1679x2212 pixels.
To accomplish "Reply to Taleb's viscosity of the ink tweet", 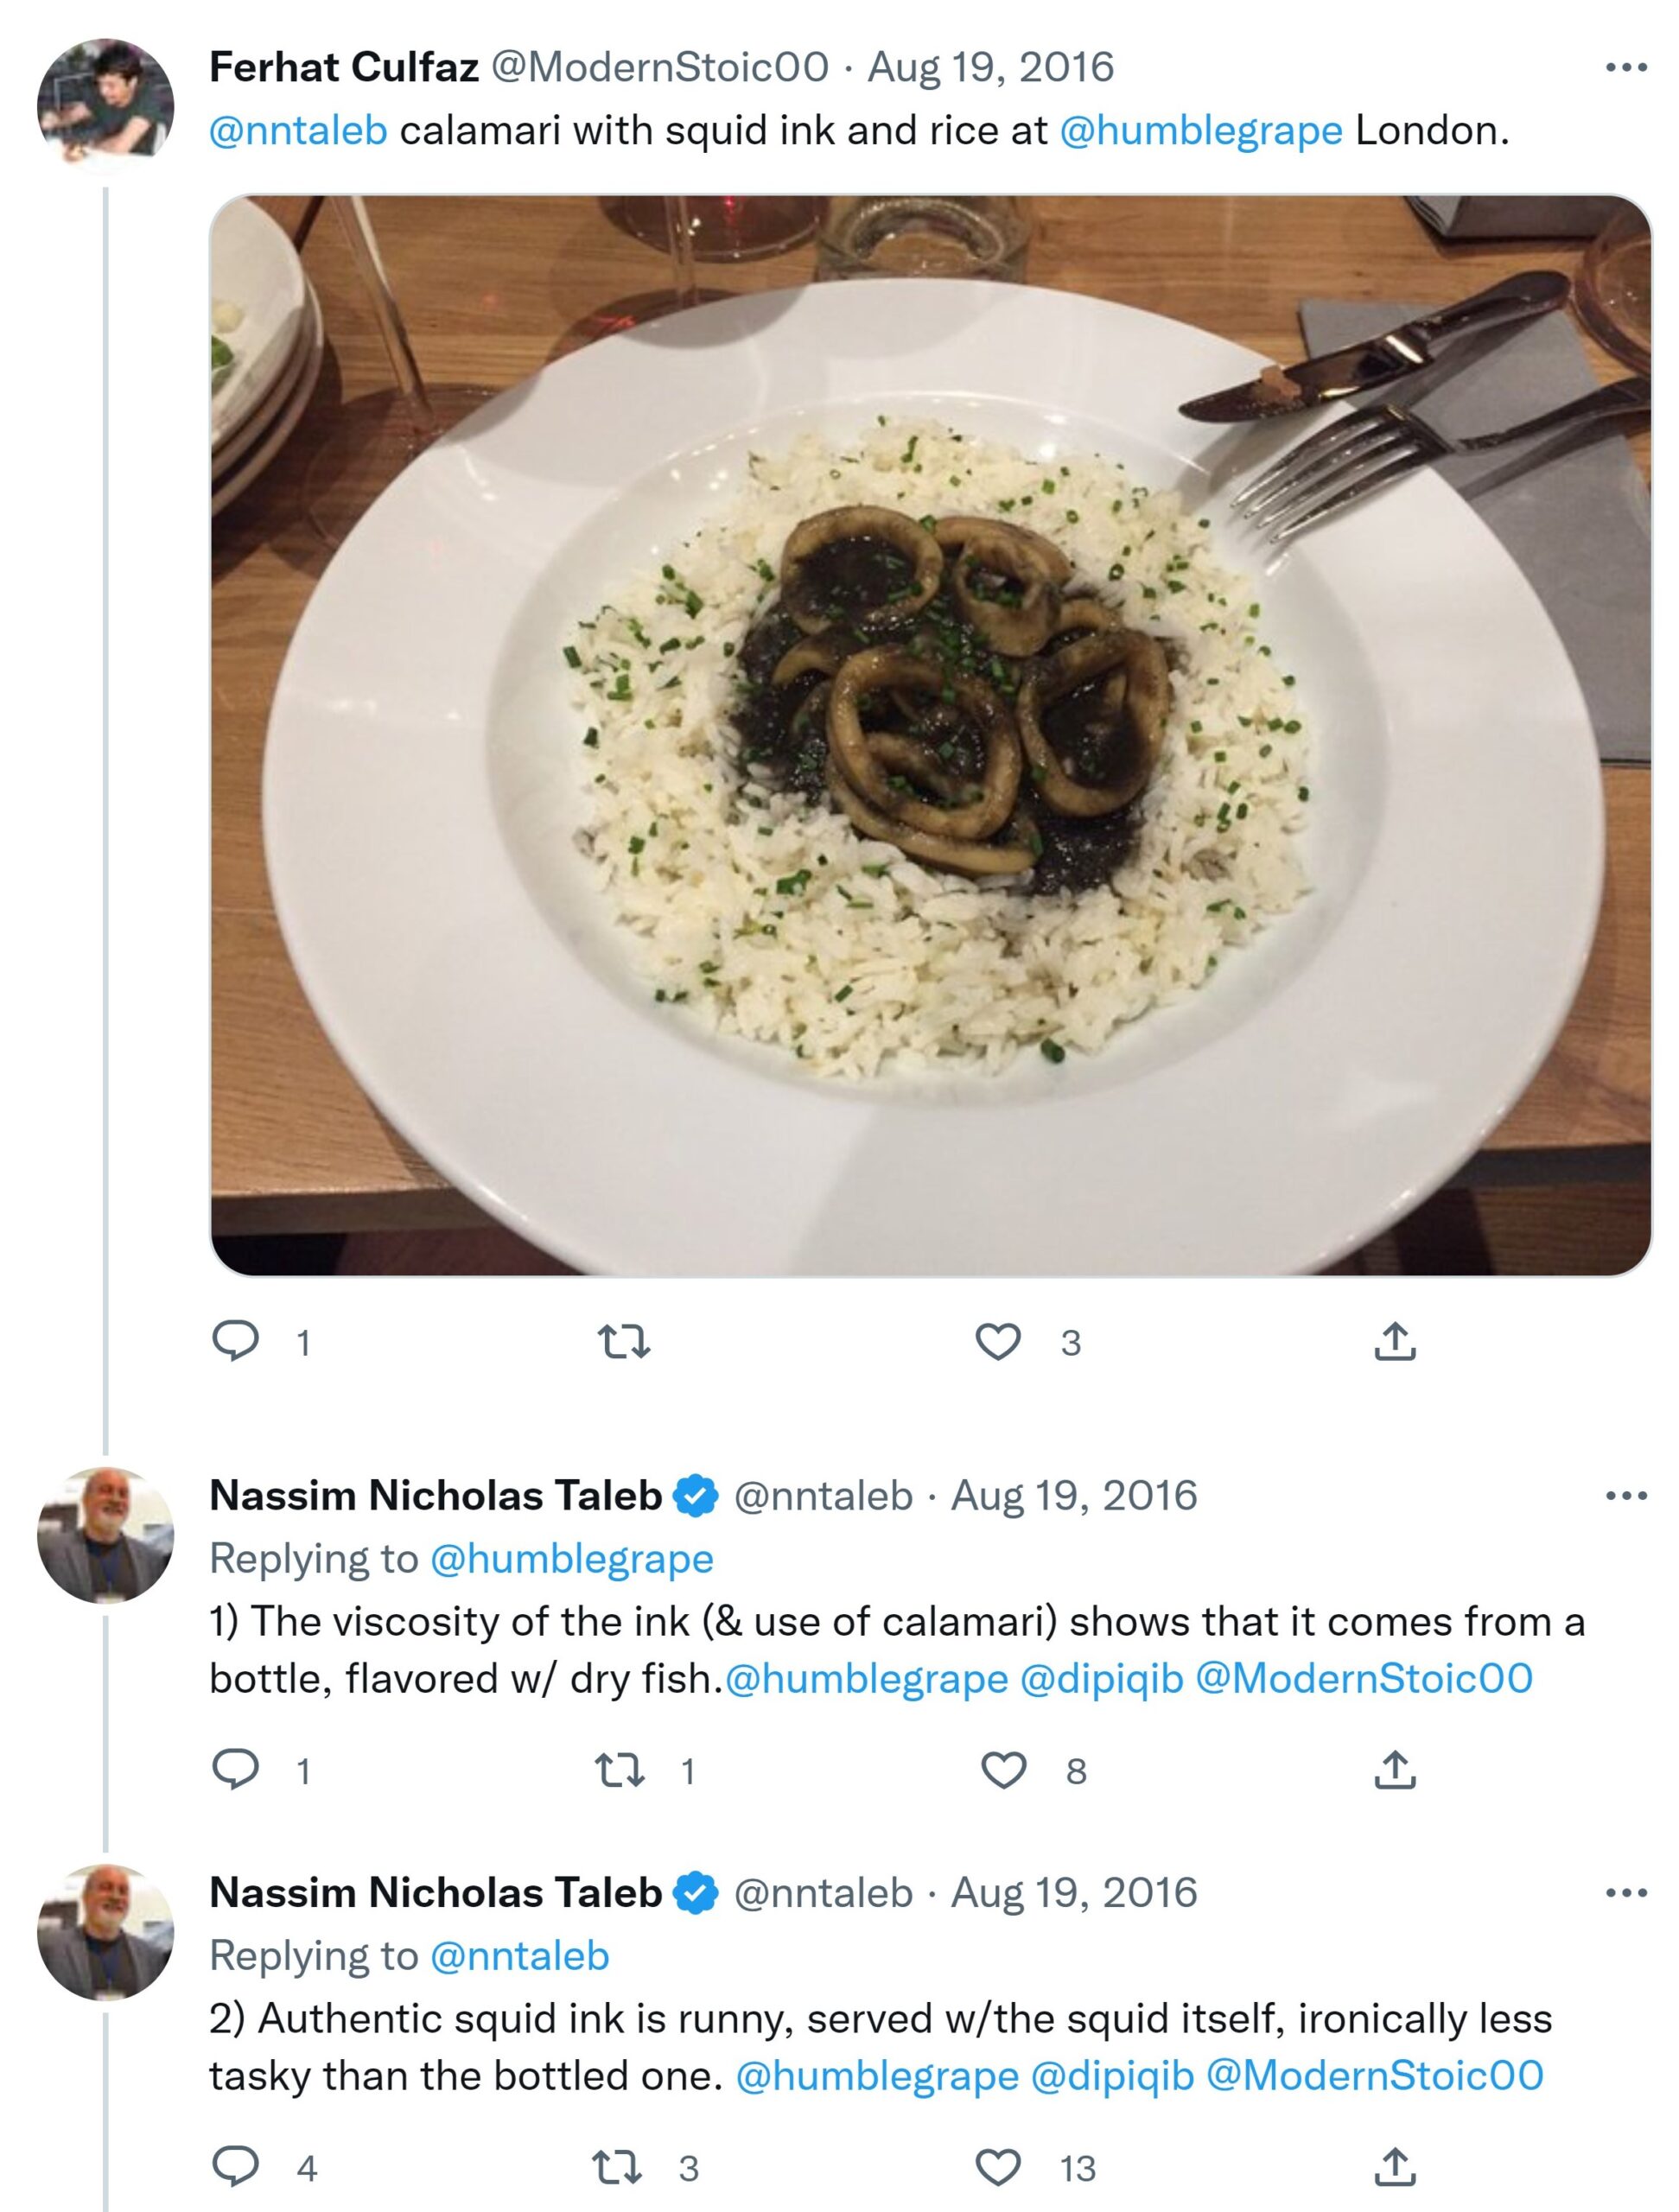I will (236, 1770).
